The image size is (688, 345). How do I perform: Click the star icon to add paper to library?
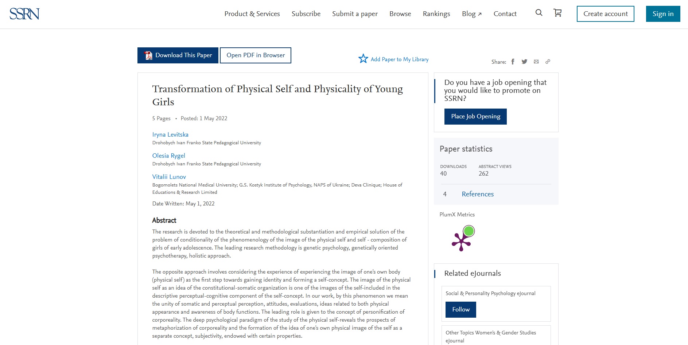(363, 59)
